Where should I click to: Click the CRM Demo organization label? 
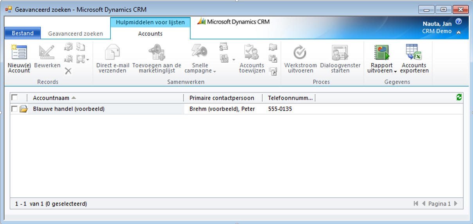pyautogui.click(x=437, y=31)
